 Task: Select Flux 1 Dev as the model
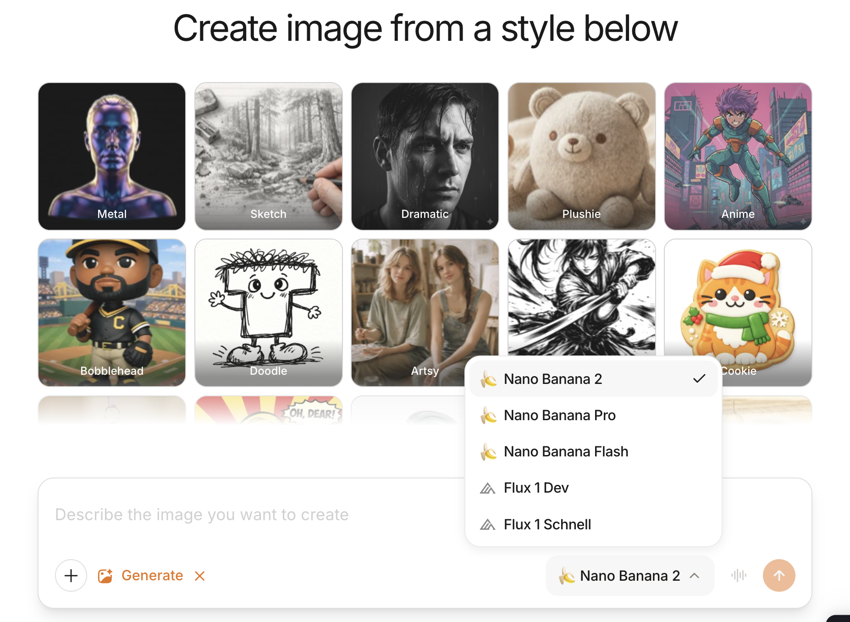click(x=535, y=488)
